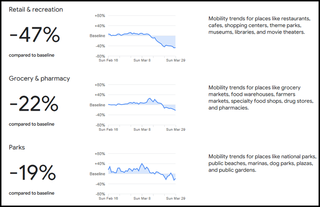320x207 pixels.
Task: Click the -47% retail figure
Action: pos(34,35)
